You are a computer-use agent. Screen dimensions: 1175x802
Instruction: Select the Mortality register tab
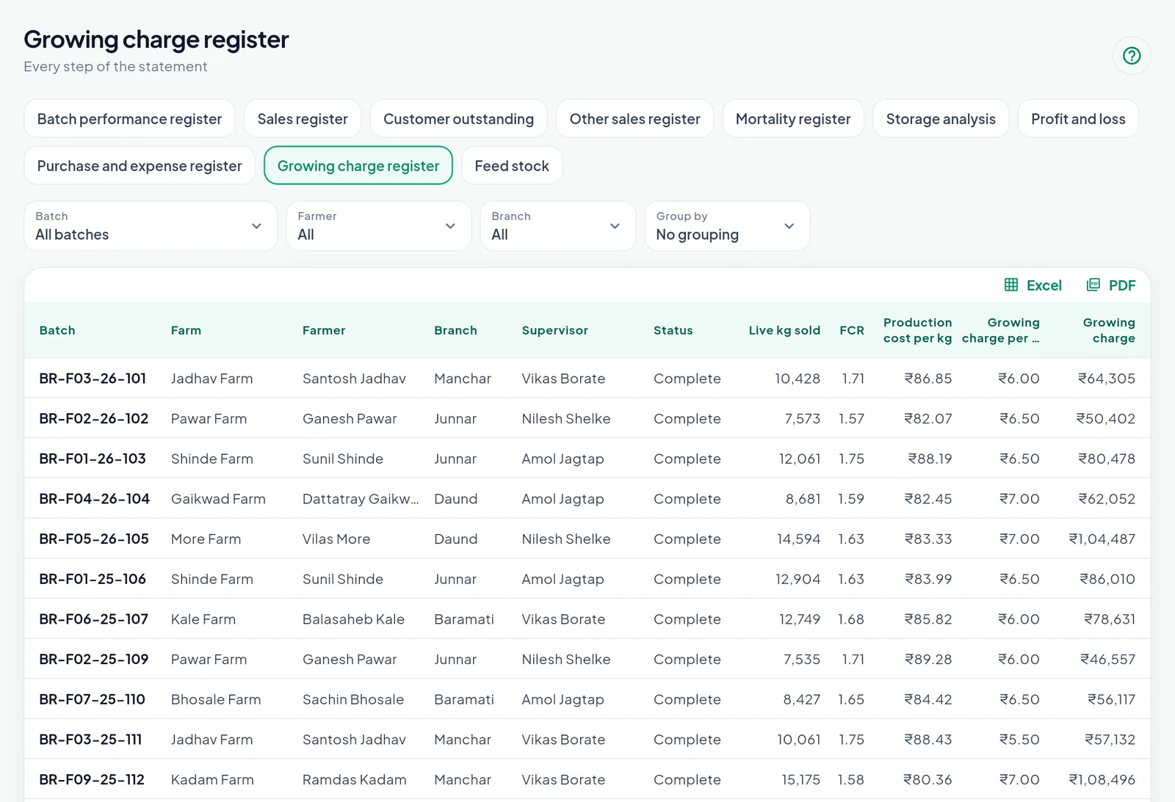pyautogui.click(x=793, y=119)
